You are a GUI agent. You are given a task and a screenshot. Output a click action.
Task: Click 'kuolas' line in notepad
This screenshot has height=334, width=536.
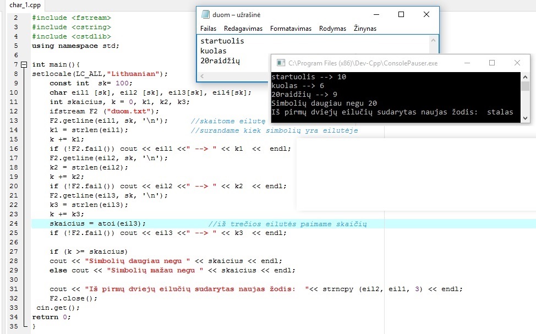214,51
